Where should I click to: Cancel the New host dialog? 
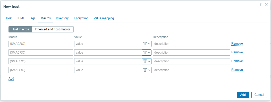click(x=259, y=95)
